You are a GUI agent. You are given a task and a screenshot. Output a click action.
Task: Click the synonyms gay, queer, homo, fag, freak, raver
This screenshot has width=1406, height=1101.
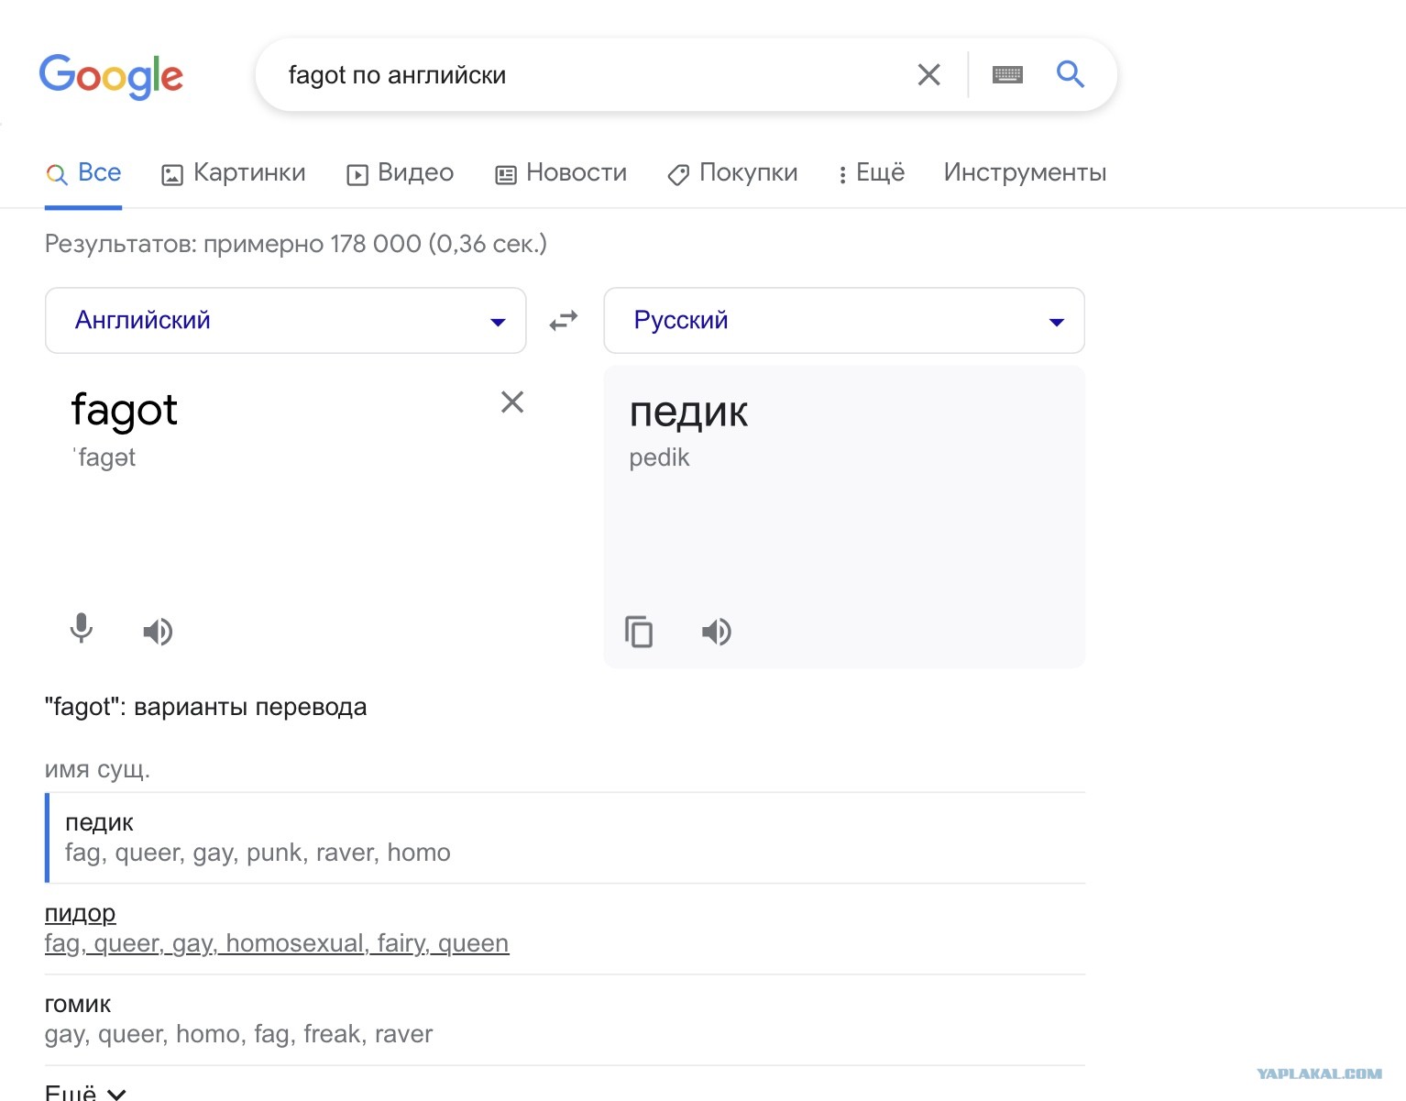[x=238, y=1034]
